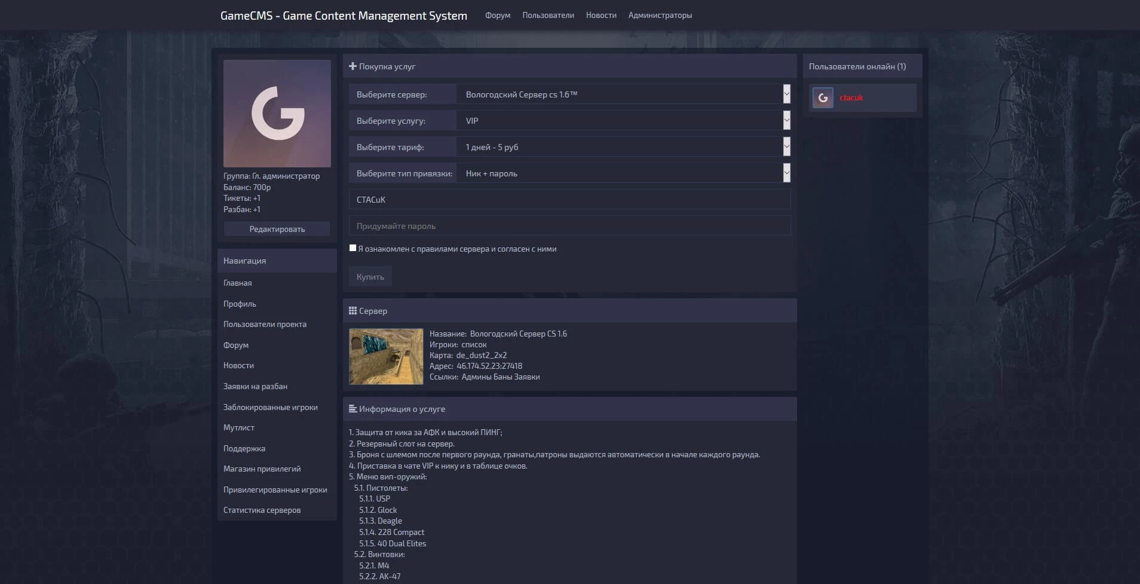Open Новости in the top navigation bar
The image size is (1140, 584).
(601, 16)
